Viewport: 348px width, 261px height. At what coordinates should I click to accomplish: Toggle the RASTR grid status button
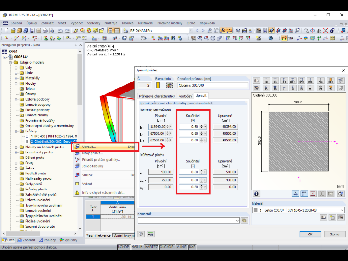[x=137, y=247]
